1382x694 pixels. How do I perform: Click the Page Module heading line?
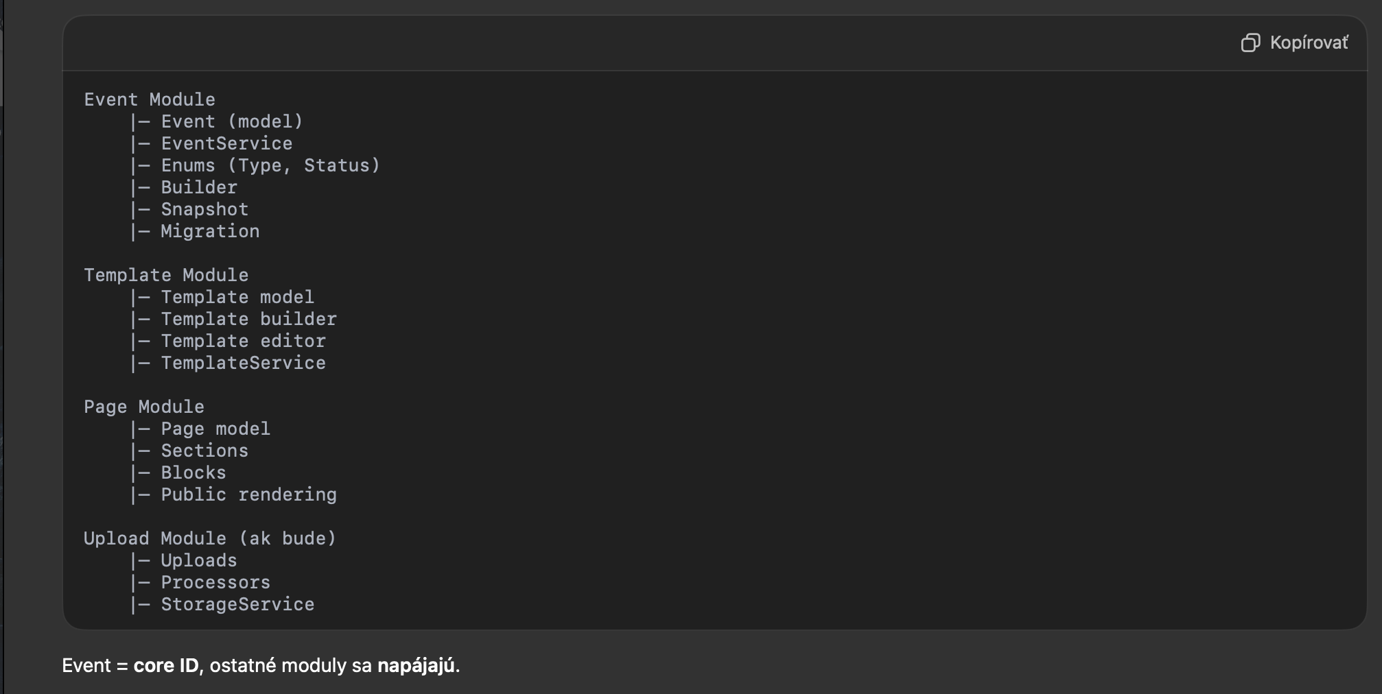point(144,407)
